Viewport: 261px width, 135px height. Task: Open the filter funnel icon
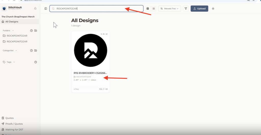tap(186, 9)
